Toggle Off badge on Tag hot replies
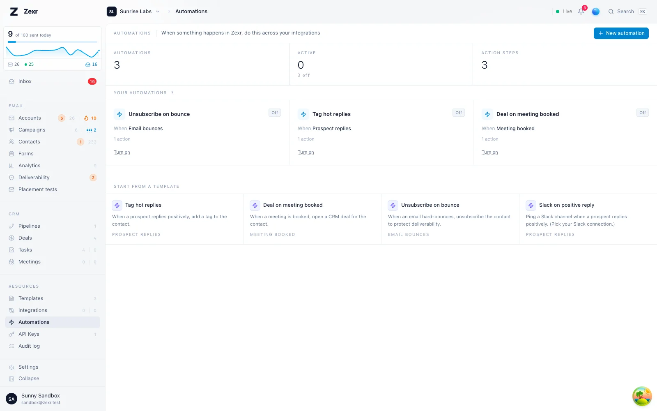Viewport: 657px width, 411px height. point(459,113)
